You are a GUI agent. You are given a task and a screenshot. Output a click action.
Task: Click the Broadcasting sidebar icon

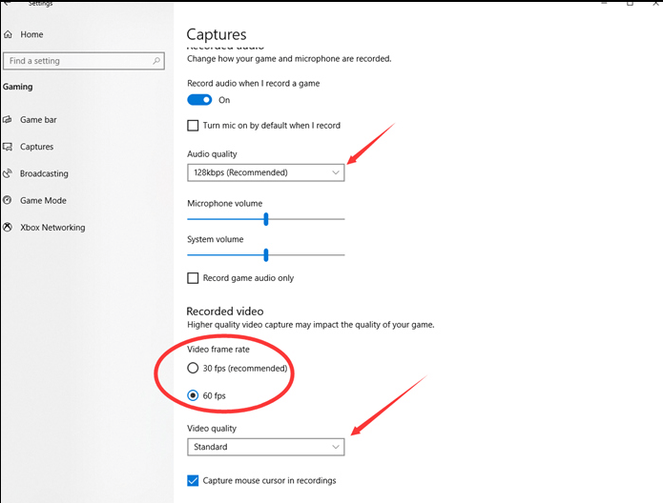point(9,173)
